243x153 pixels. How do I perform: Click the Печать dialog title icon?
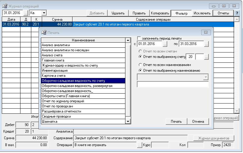44,32
